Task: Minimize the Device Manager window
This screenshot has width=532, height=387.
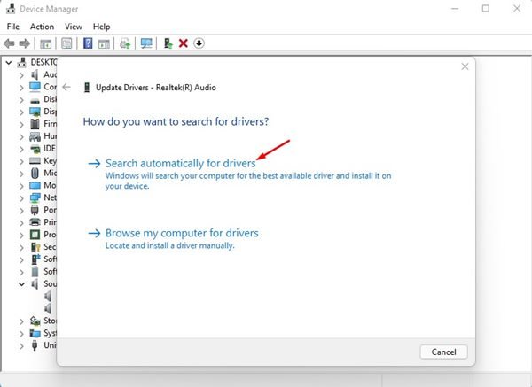Action: coord(455,9)
